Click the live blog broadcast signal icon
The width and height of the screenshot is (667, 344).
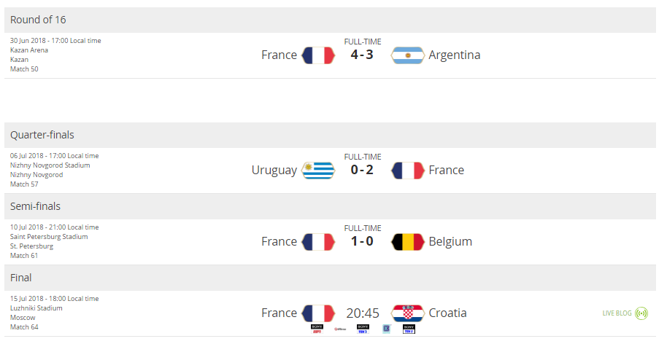pyautogui.click(x=641, y=313)
